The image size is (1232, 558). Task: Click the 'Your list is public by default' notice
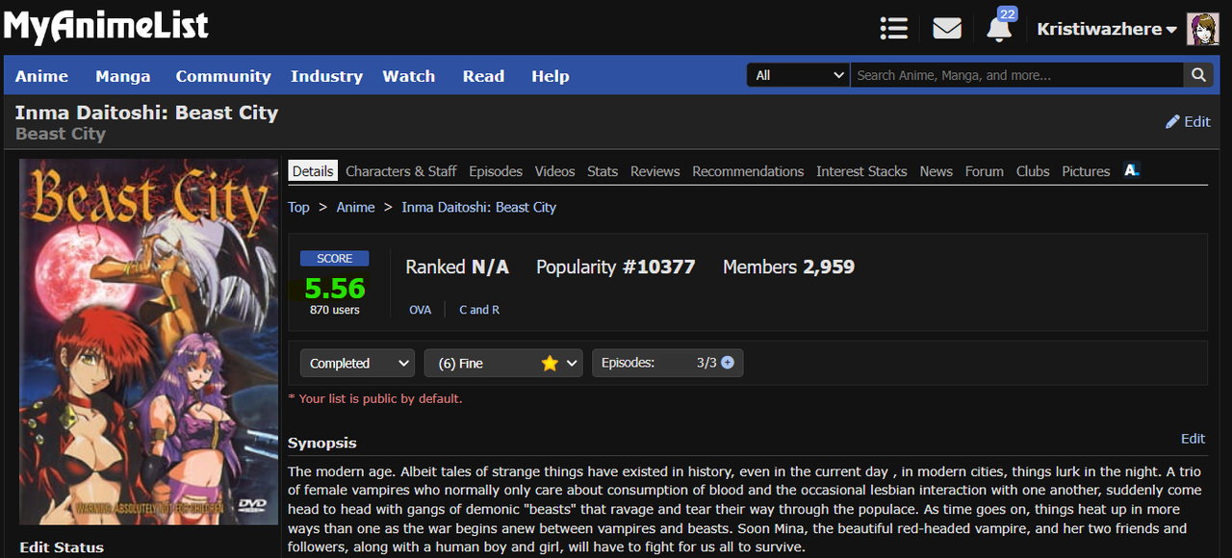tap(375, 398)
